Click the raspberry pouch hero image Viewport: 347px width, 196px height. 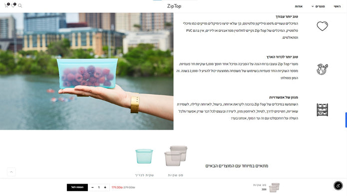pyautogui.click(x=87, y=71)
